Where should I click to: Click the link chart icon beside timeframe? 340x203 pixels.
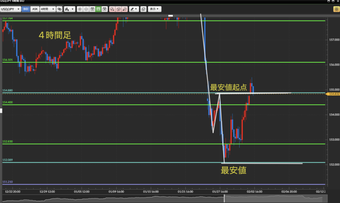click(x=59, y=9)
